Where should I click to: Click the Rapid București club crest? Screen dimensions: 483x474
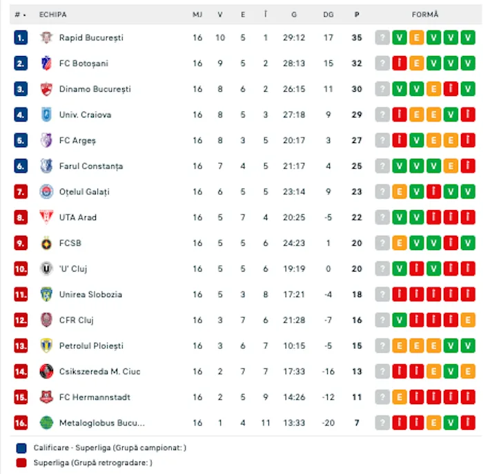tap(46, 37)
